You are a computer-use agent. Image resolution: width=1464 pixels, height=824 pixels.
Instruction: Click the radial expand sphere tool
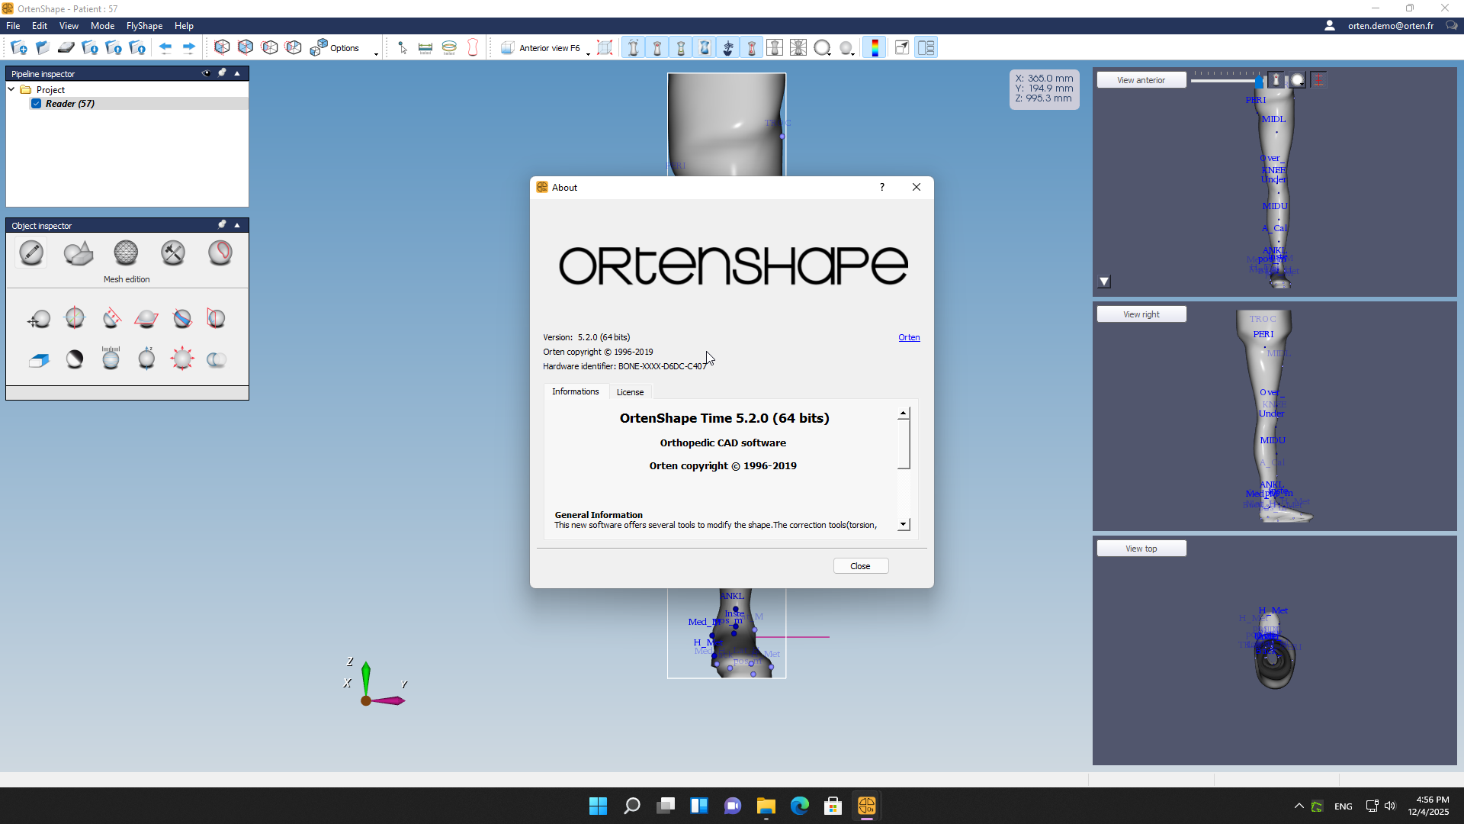click(x=182, y=359)
